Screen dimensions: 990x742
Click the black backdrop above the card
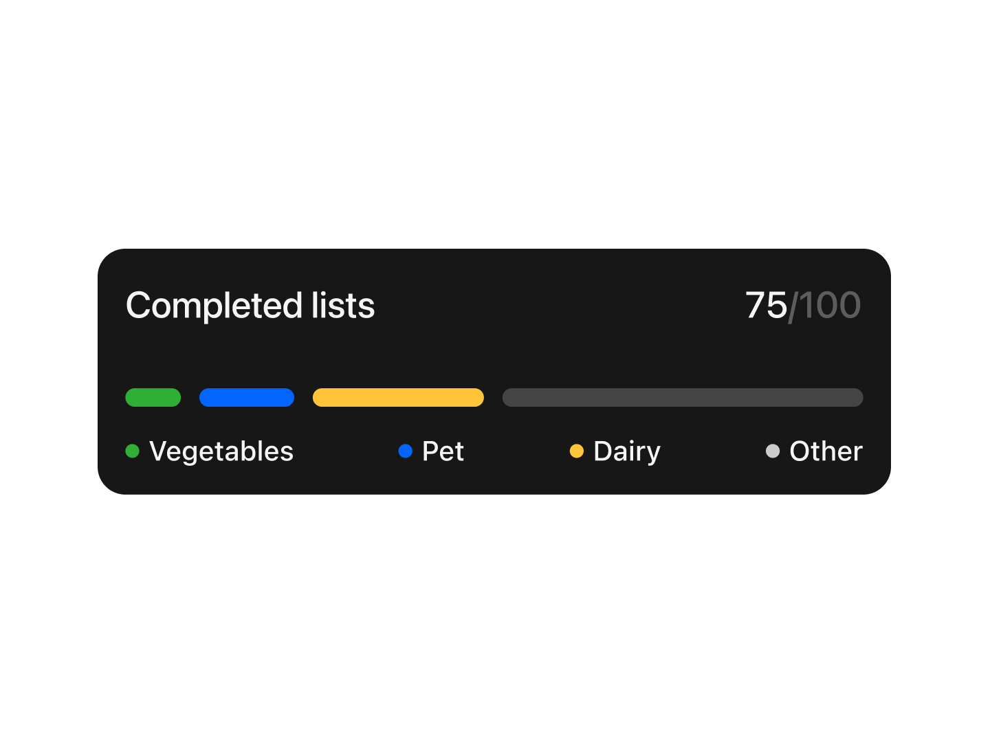(495, 124)
